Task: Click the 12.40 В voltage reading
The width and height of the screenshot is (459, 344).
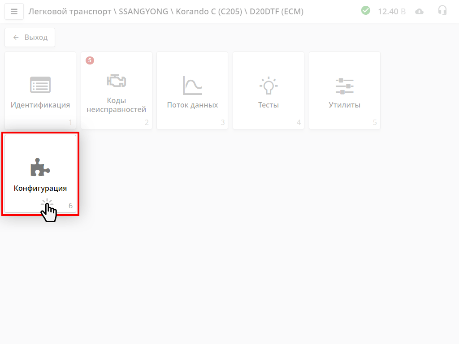Action: (x=391, y=12)
